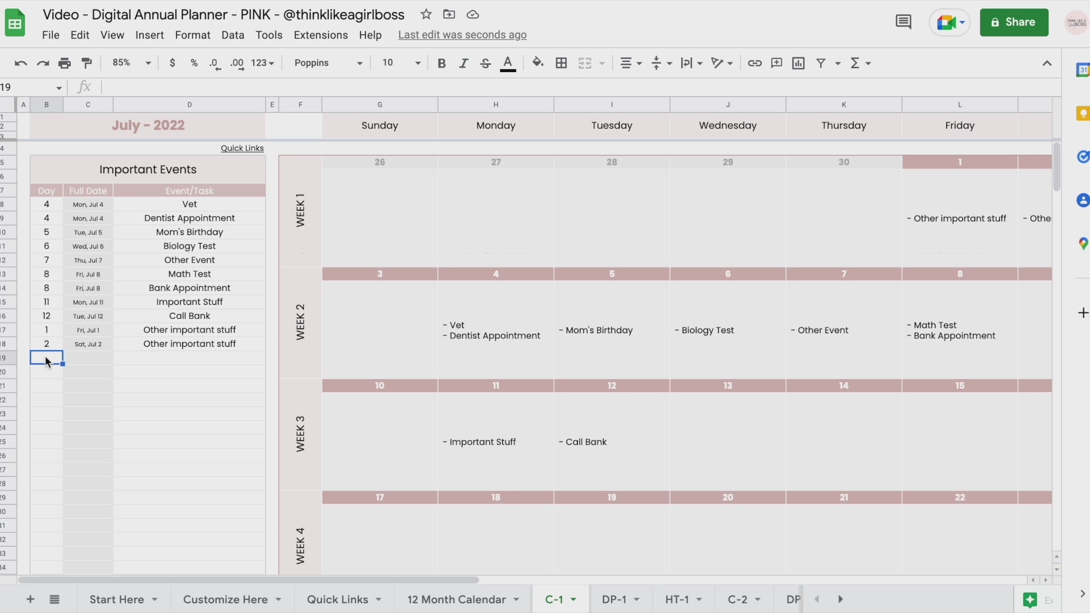Viewport: 1090px width, 613px height.
Task: Open the Poppins font dropdown
Action: [328, 63]
